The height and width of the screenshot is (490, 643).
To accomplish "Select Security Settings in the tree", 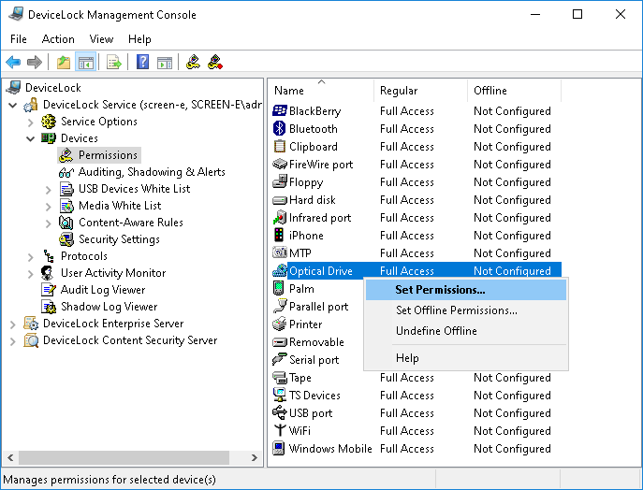I will click(118, 239).
